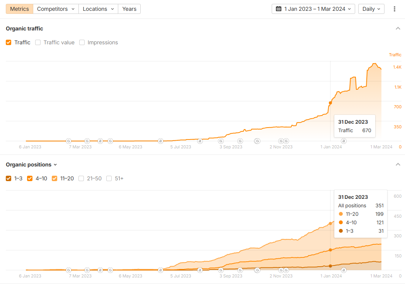Click the orange 'Traffic' axis label
This screenshot has width=405, height=284.
(x=395, y=55)
